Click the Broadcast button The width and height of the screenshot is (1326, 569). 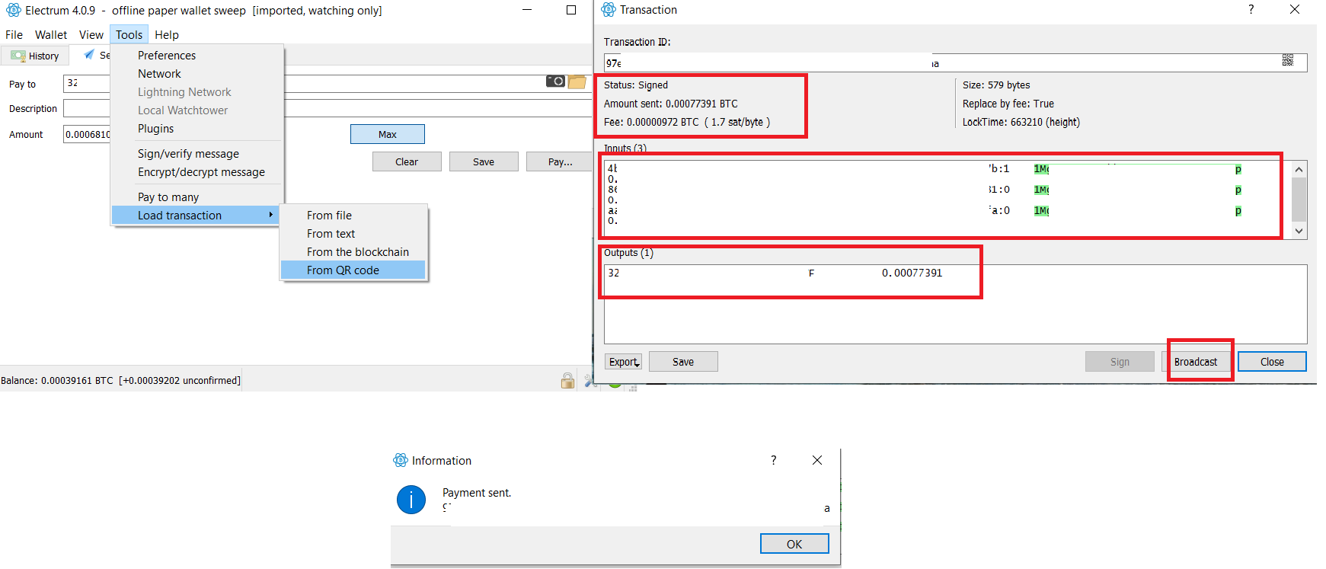click(1196, 362)
